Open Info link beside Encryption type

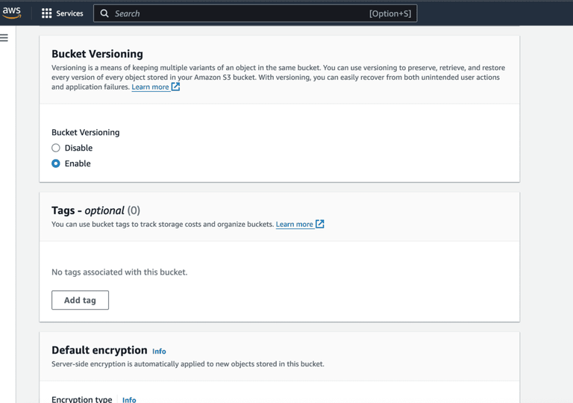point(129,400)
